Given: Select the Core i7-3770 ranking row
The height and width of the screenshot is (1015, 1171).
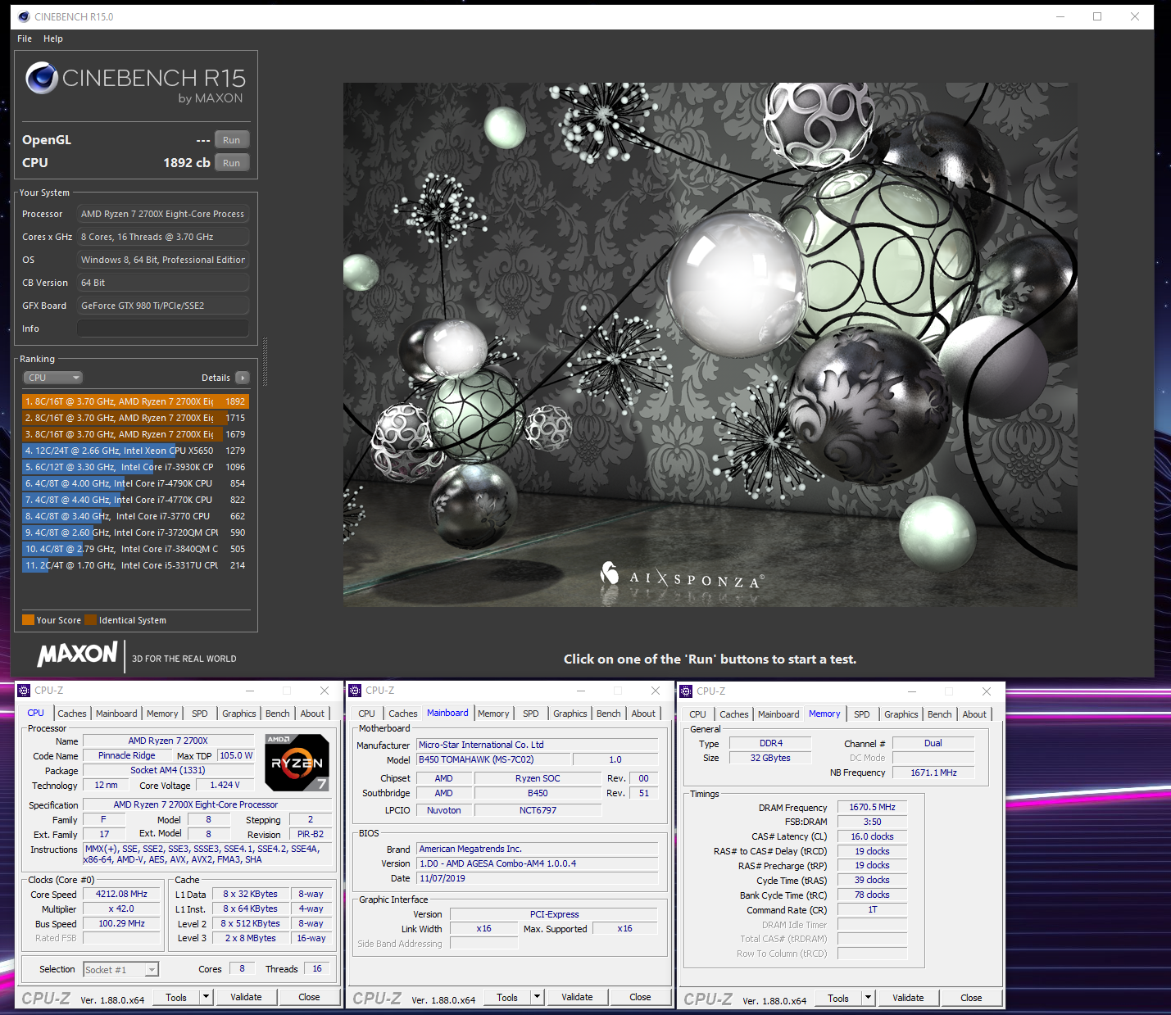Looking at the screenshot, I should click(x=135, y=516).
